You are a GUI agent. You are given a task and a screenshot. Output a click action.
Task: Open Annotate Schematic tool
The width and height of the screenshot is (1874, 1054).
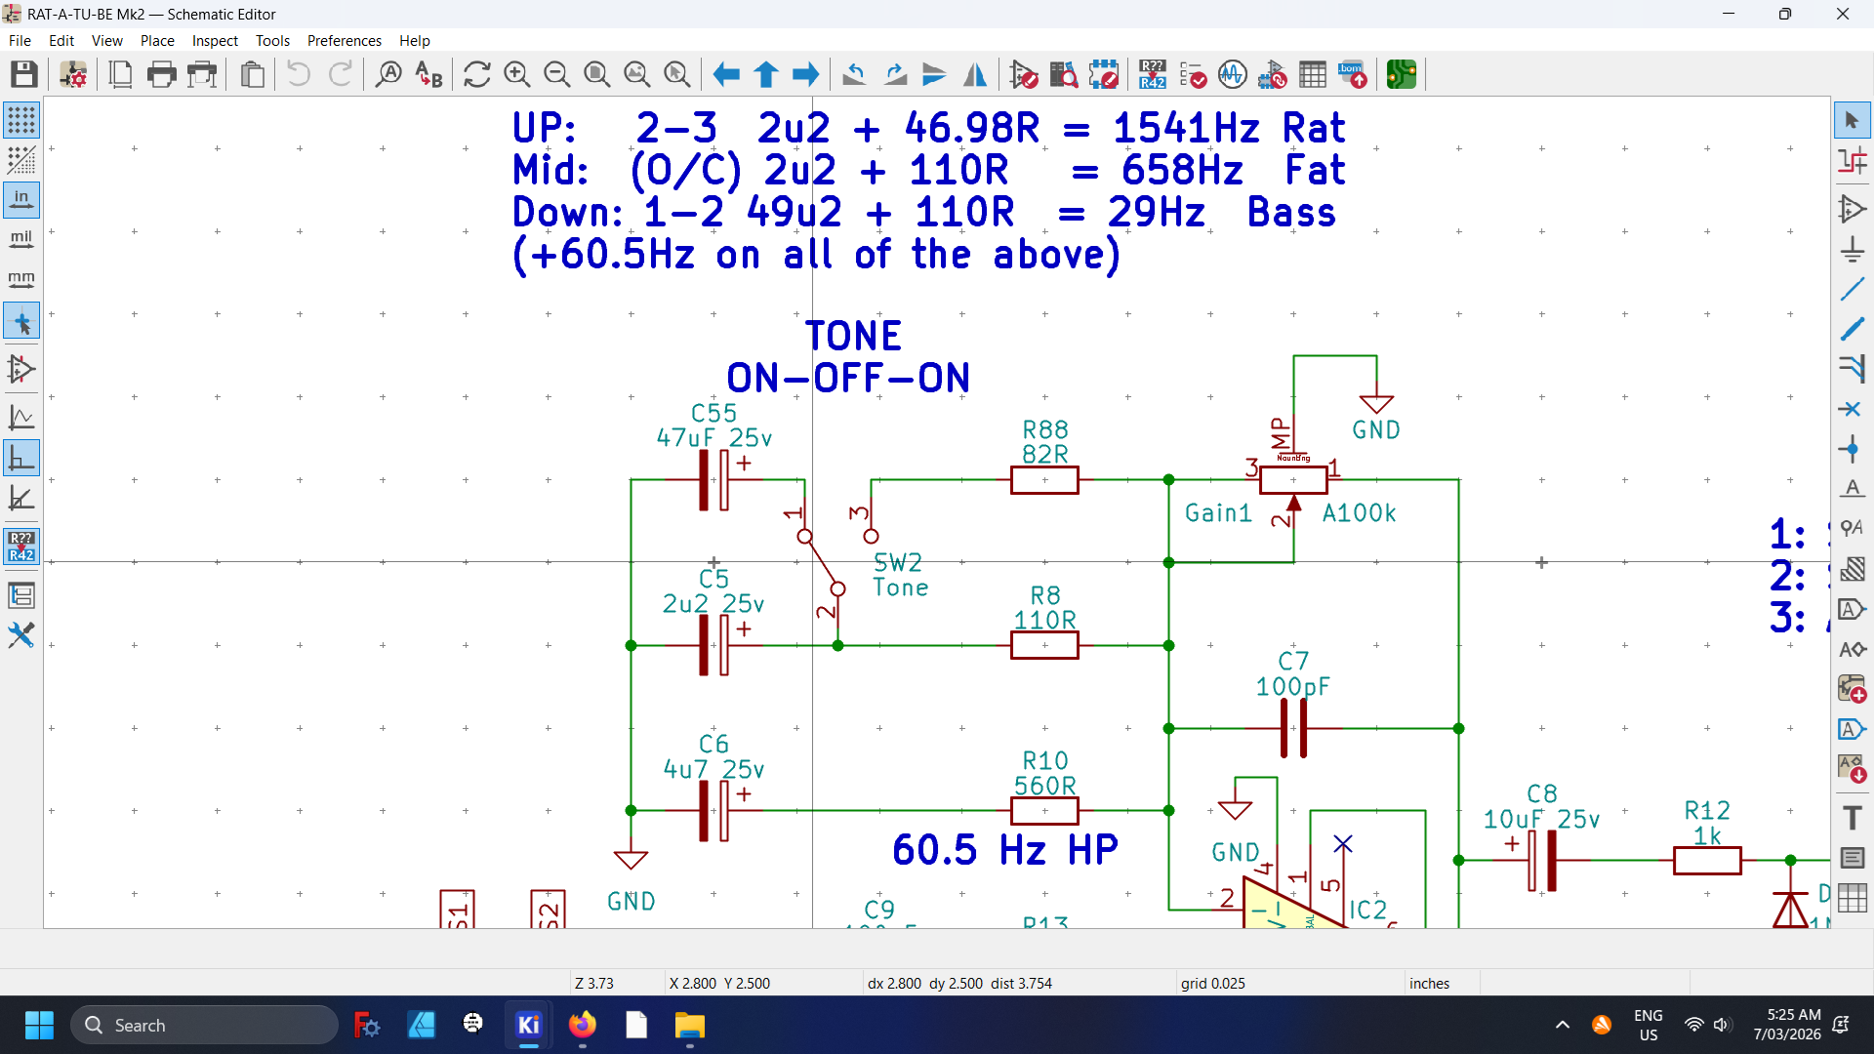1153,74
